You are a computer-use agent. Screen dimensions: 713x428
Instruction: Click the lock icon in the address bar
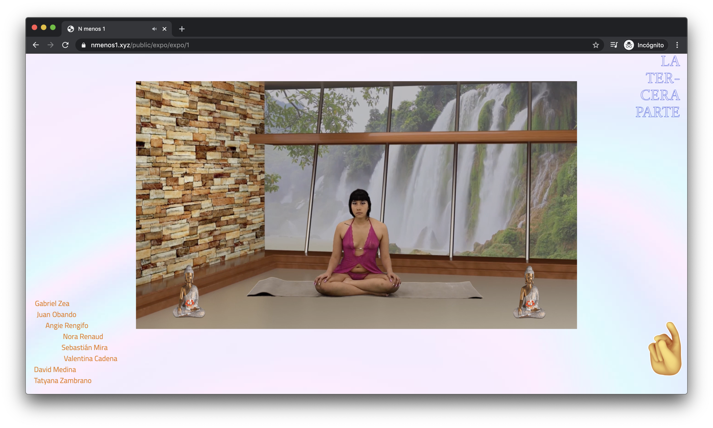point(84,45)
